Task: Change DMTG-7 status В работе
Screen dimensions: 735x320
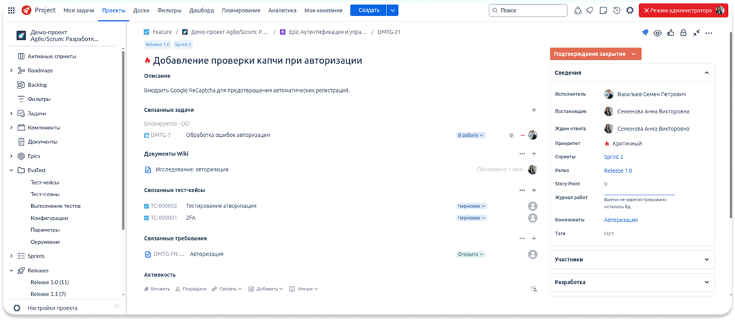Action: (471, 135)
